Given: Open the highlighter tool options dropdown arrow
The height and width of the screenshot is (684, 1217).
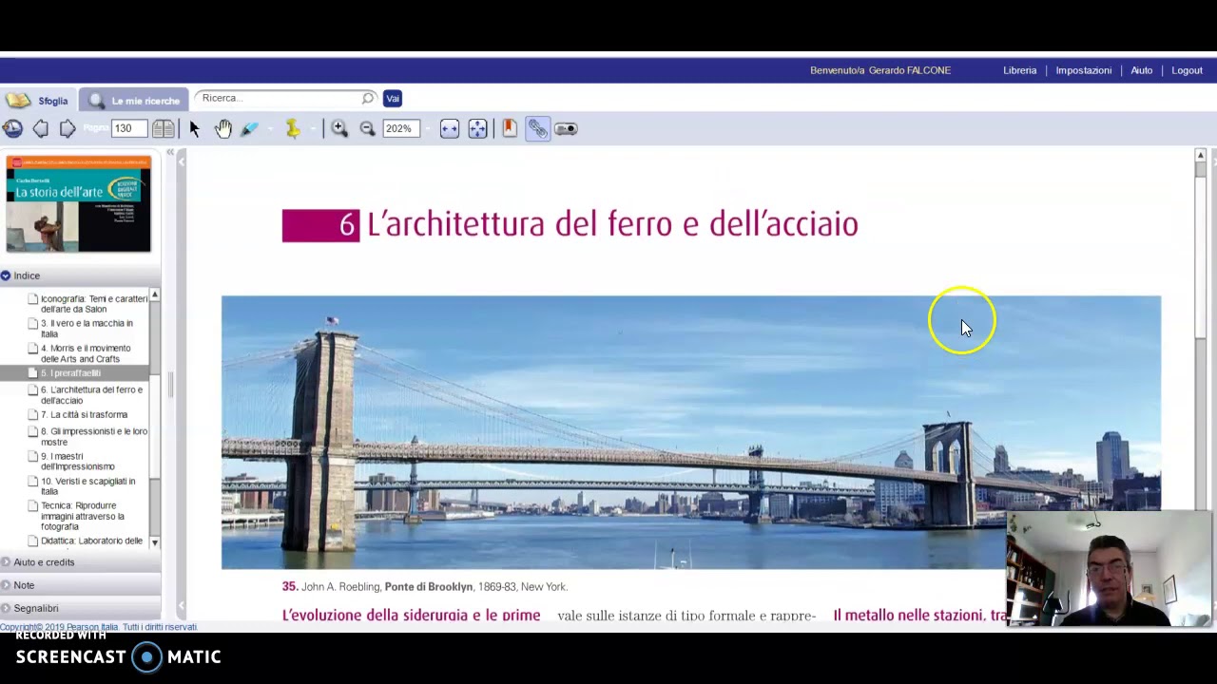Looking at the screenshot, I should 269,128.
